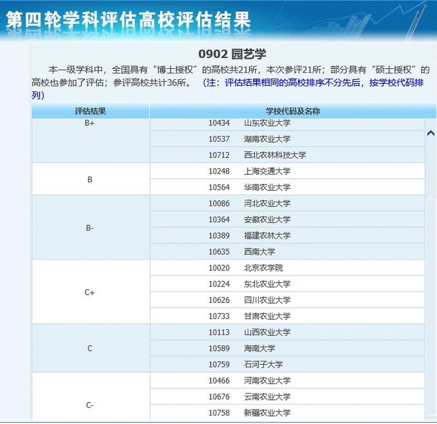The image size is (437, 424).
Task: Click the 第四轮学科评估高校评估结果 banner title
Action: (x=128, y=20)
